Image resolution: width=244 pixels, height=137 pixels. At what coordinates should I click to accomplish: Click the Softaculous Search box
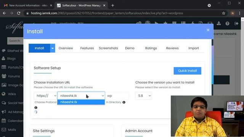coord(15,41)
